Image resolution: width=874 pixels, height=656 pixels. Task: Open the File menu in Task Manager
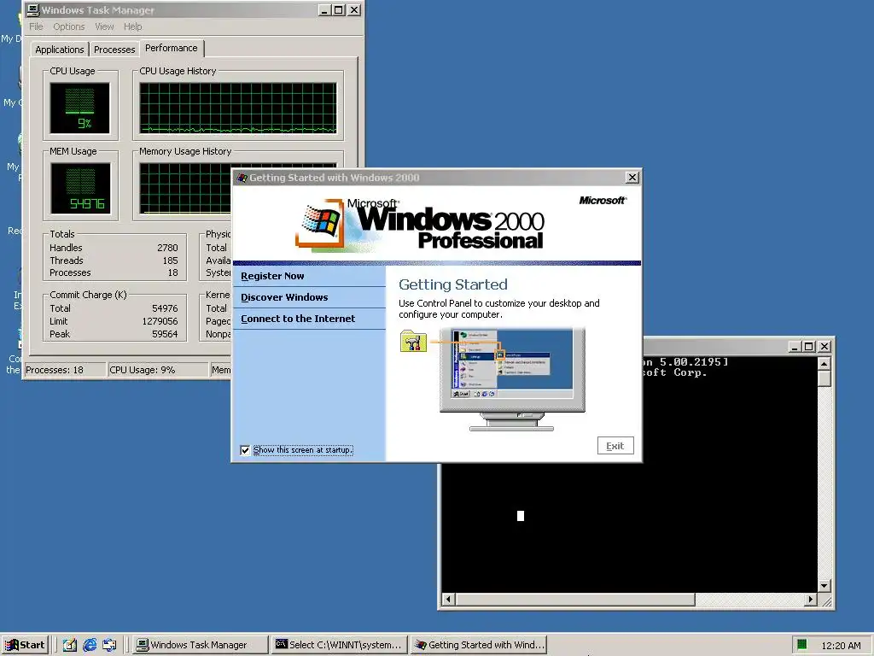point(36,26)
